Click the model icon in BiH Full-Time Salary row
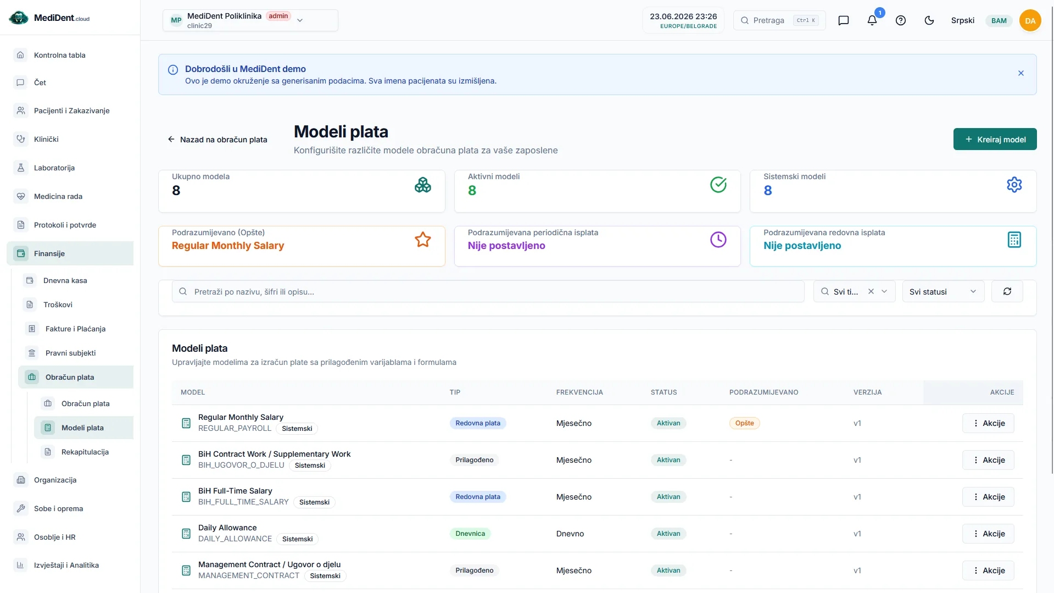 tap(186, 497)
